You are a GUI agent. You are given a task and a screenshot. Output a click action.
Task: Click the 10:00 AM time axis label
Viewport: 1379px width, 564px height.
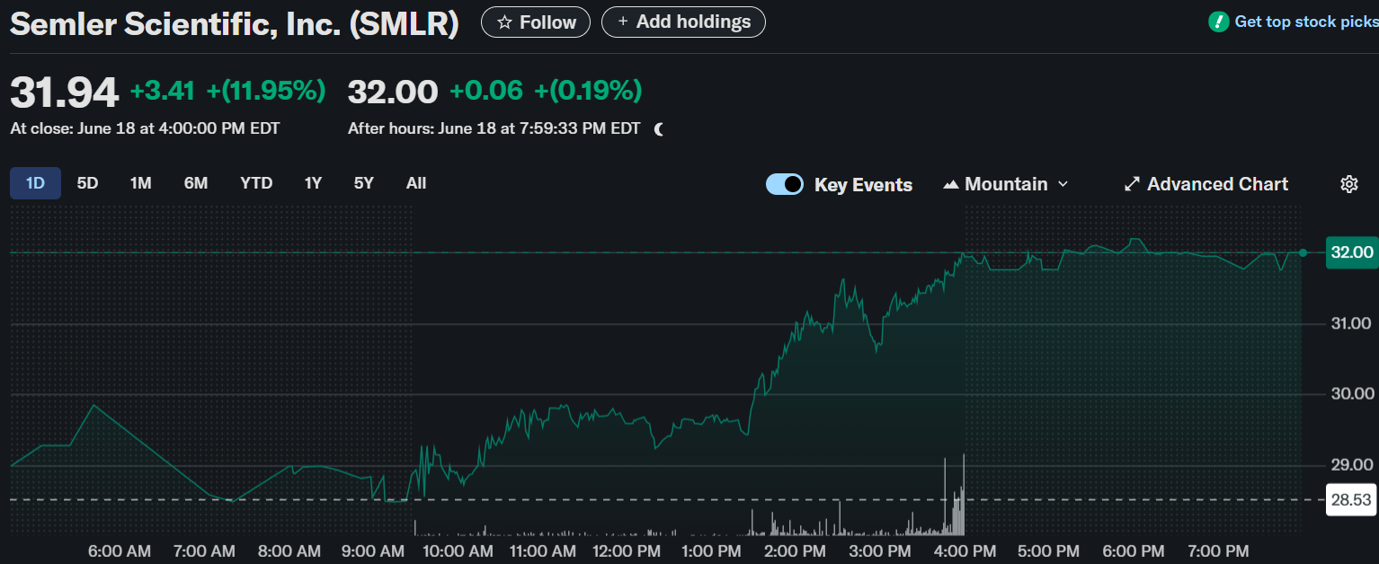pos(458,551)
